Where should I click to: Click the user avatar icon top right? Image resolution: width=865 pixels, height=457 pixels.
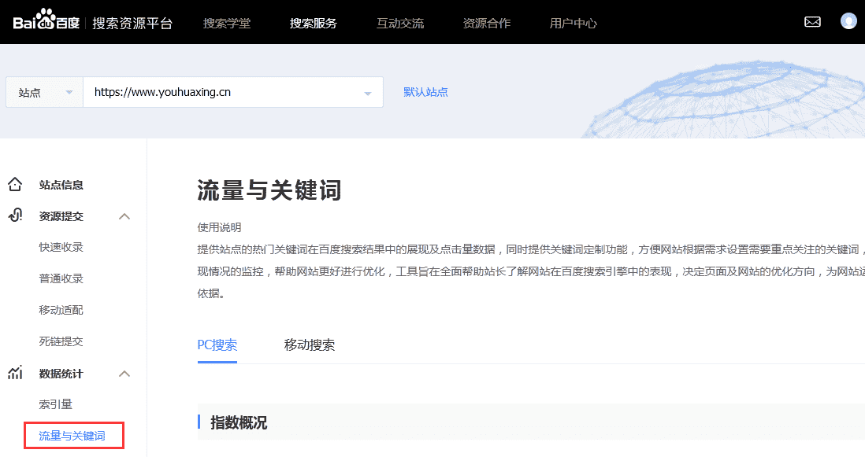pos(848,22)
